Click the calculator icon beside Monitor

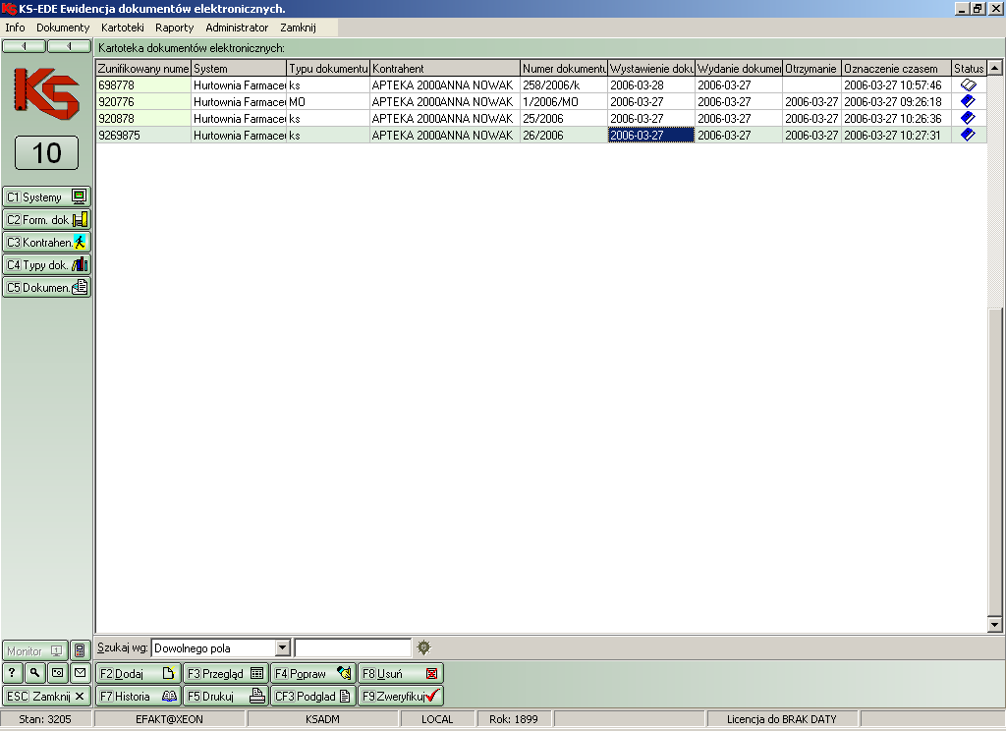(x=80, y=650)
